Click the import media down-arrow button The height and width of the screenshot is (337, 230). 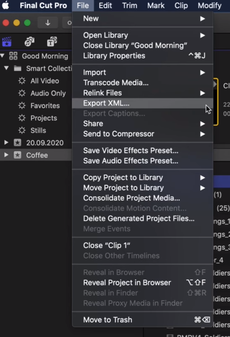click(48, 23)
